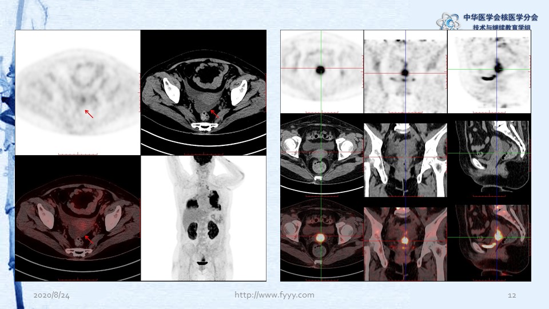This screenshot has width=549, height=309.
Task: Select the fused sagittal PET/CT image
Action: [489, 240]
